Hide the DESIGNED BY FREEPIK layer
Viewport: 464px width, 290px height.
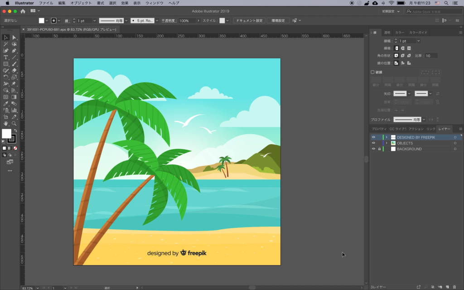click(x=373, y=137)
